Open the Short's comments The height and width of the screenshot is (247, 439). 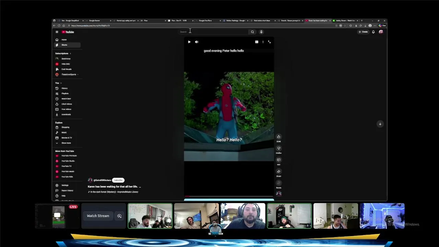coord(278,160)
